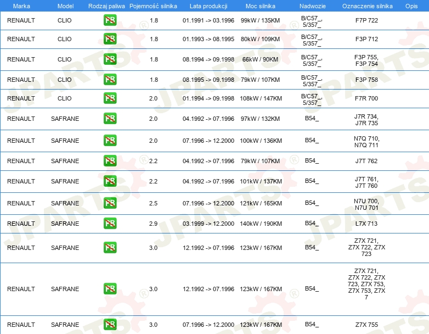
Task: Click fuel icon in L7X 713 row
Action: point(110,223)
